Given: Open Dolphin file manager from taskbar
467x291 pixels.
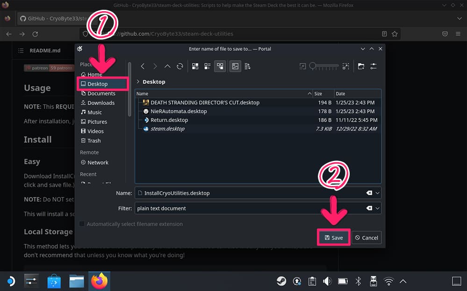Looking at the screenshot, I should [x=77, y=281].
